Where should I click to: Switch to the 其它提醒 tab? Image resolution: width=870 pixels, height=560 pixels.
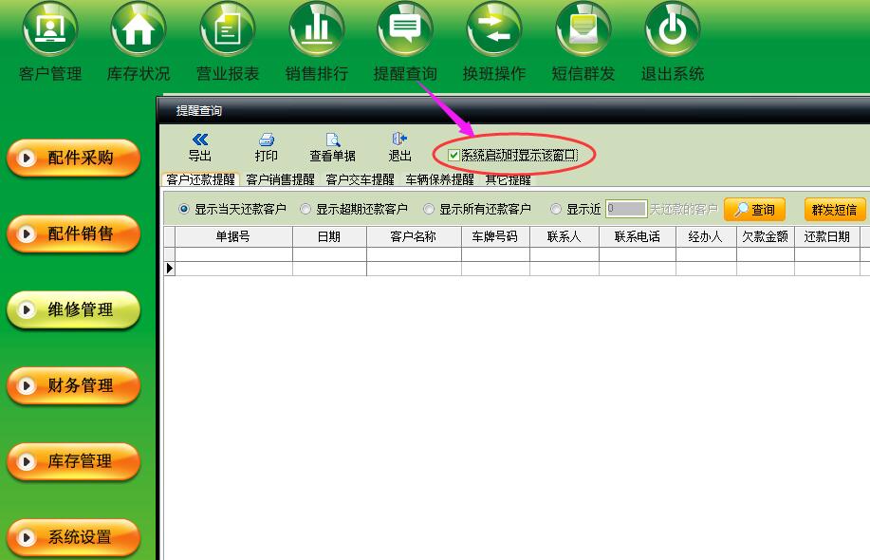(x=509, y=179)
